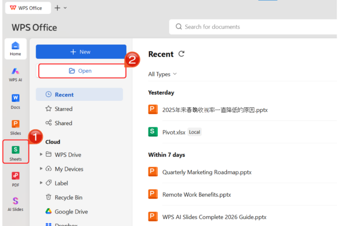Click the WPS Office tab
Screen dimensions: 339x226
[28, 8]
